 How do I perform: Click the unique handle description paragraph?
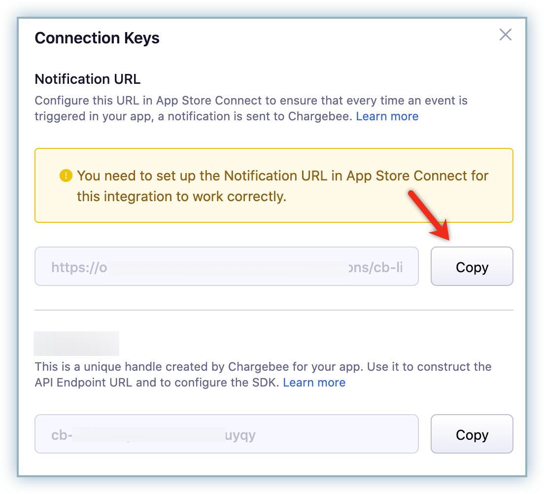point(263,375)
